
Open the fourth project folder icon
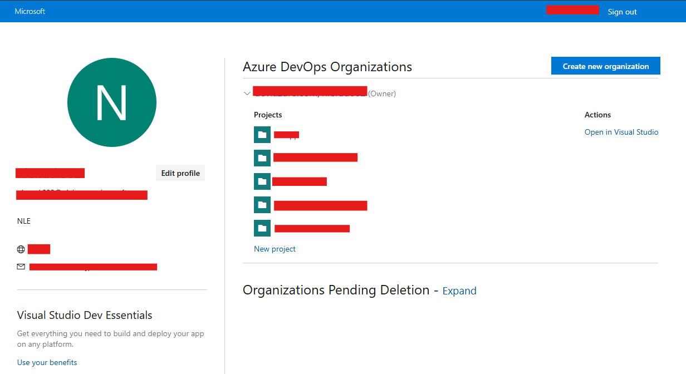(x=262, y=205)
